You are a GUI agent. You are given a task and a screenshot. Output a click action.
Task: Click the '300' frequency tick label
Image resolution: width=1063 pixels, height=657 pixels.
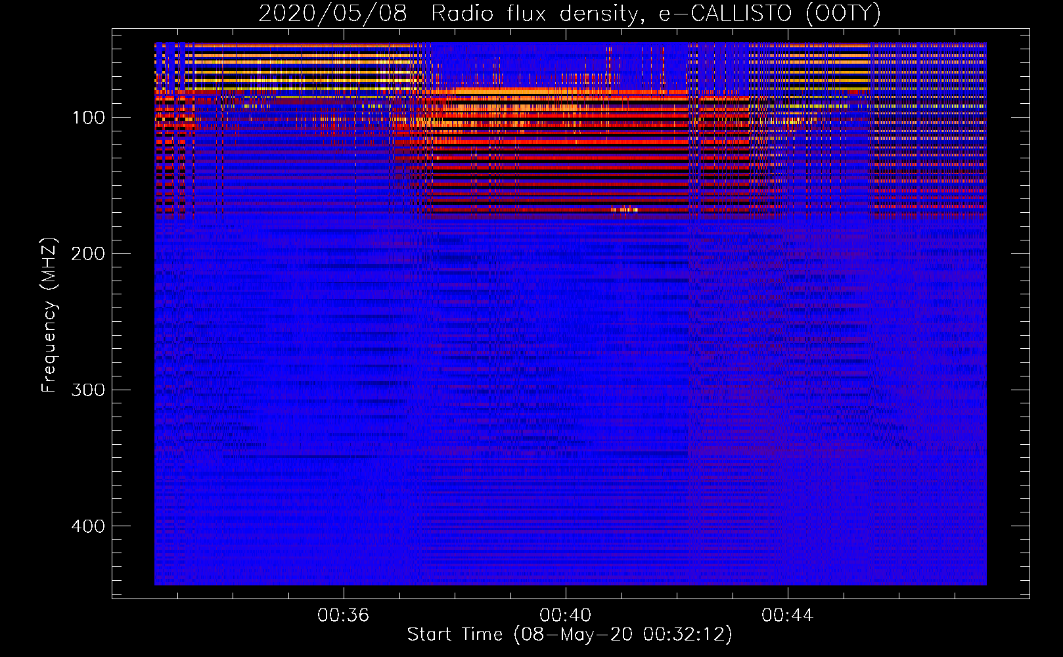(x=88, y=390)
